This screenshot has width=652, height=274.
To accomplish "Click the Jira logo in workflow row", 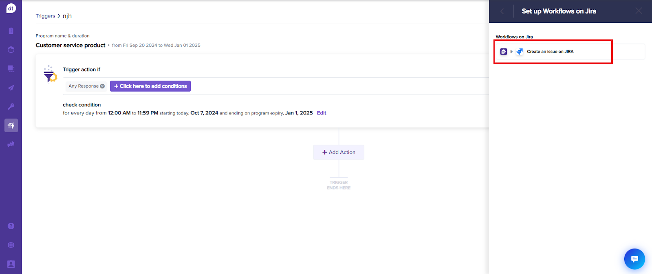I will click(x=520, y=52).
